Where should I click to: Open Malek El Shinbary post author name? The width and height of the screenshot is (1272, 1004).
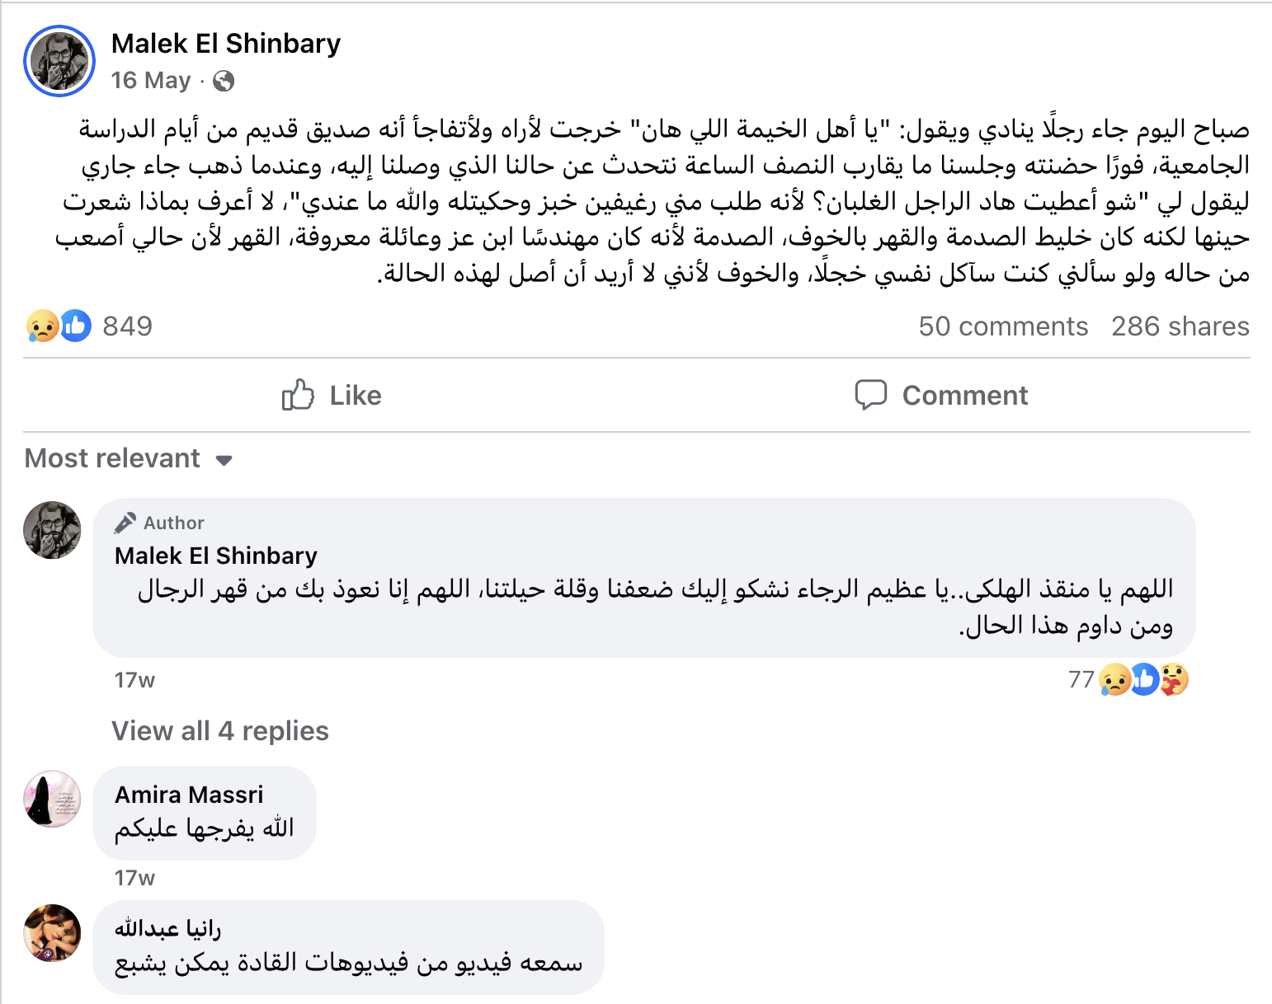(226, 44)
